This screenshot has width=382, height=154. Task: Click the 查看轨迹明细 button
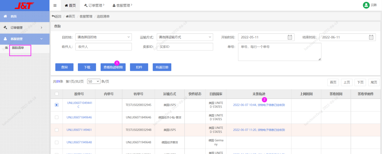click(113, 67)
